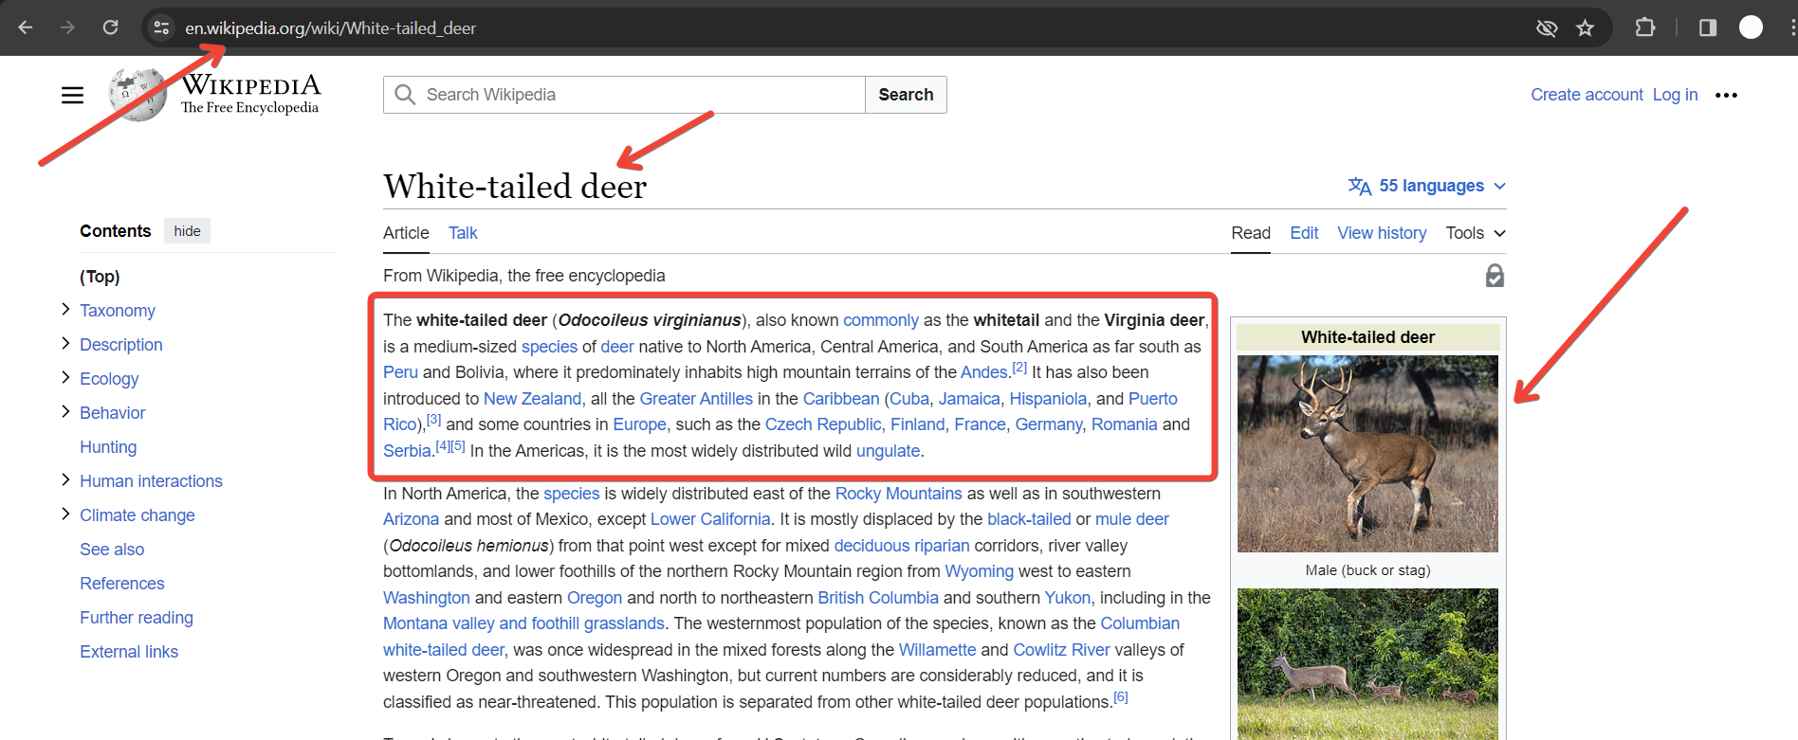
Task: Go to Further reading in Contents
Action: point(137,618)
